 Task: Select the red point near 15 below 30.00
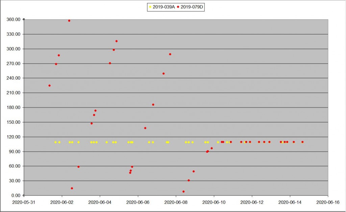(x=72, y=188)
